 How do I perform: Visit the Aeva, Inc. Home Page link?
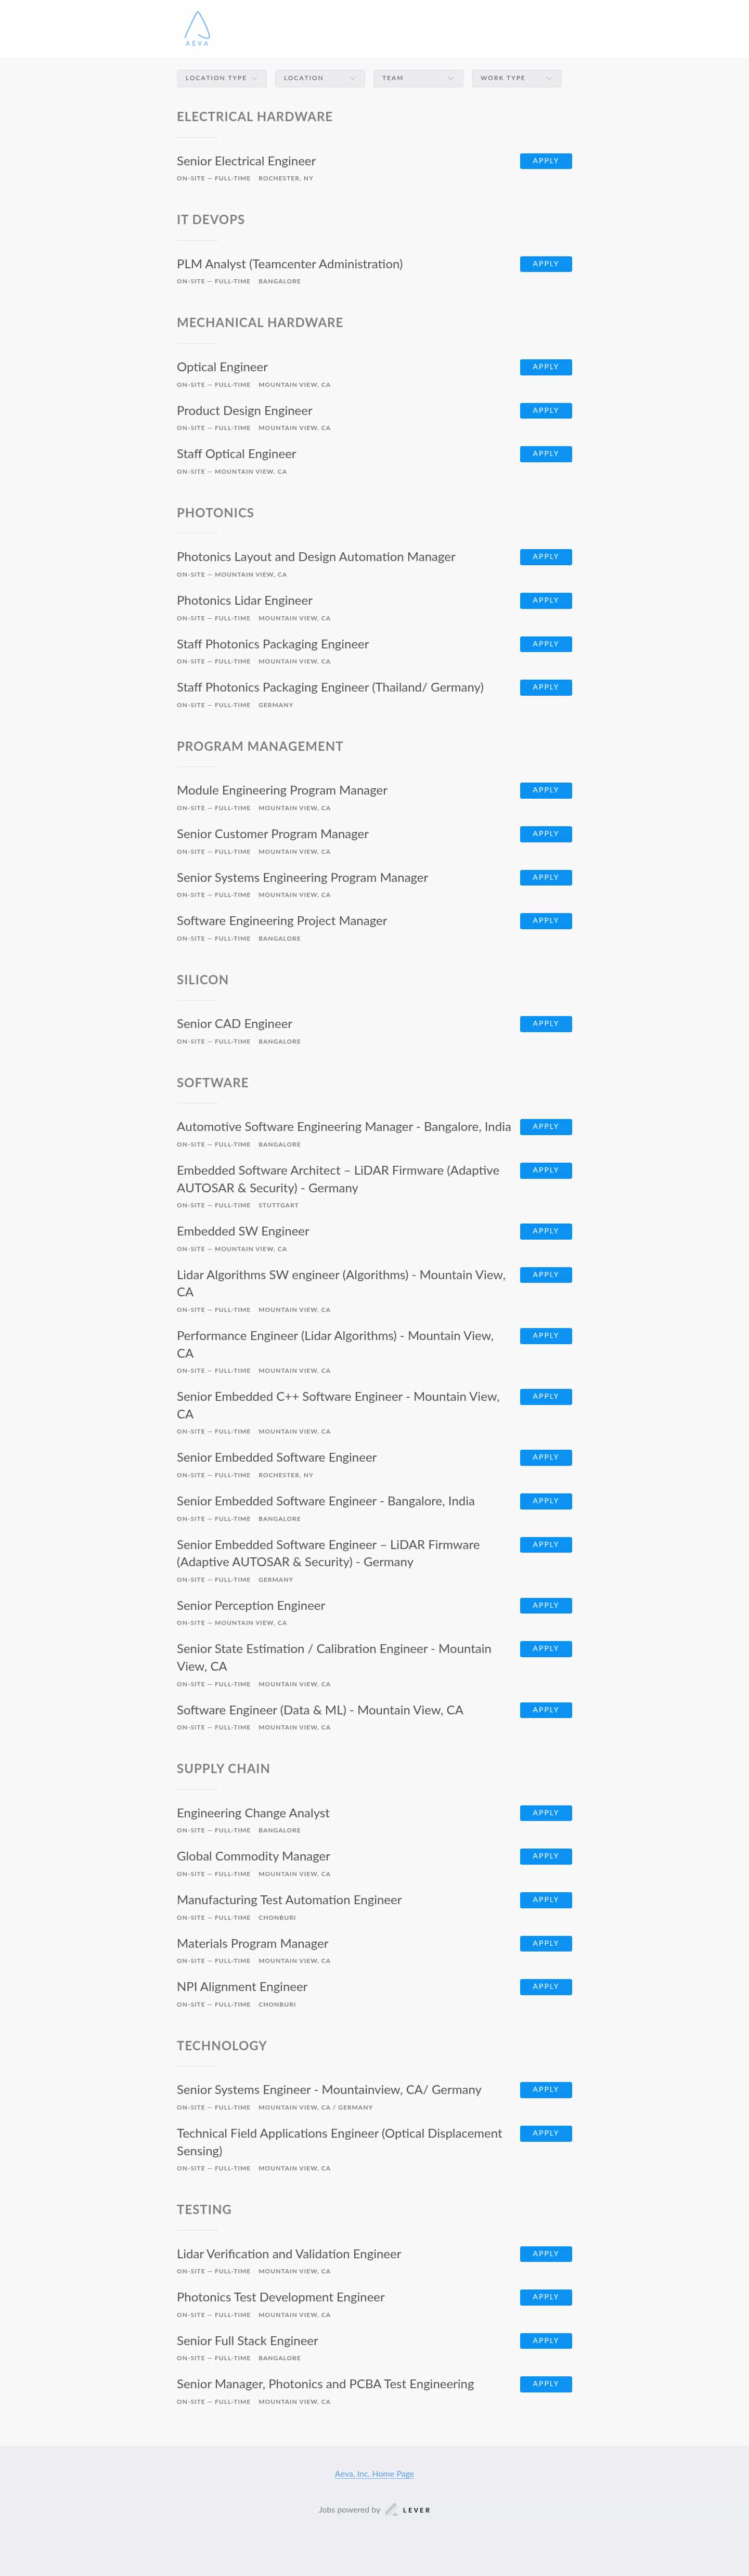[x=374, y=2473]
